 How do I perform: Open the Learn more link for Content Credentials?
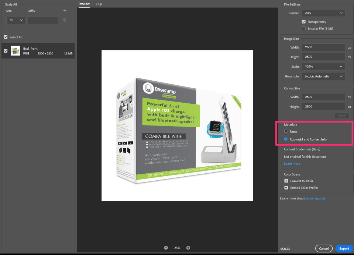[292, 164]
